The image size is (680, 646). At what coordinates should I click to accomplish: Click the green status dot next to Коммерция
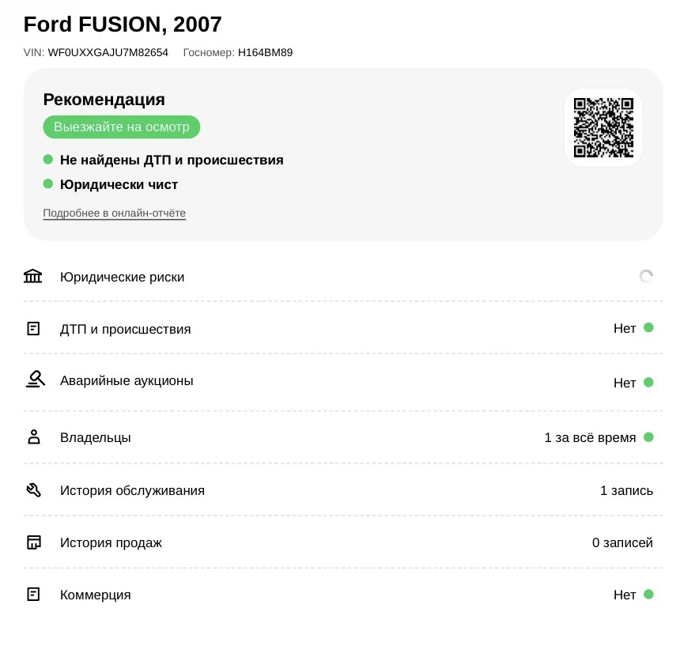pos(649,595)
